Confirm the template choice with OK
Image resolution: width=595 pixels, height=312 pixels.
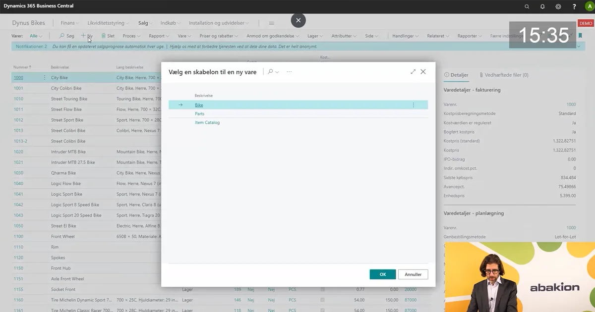click(383, 274)
